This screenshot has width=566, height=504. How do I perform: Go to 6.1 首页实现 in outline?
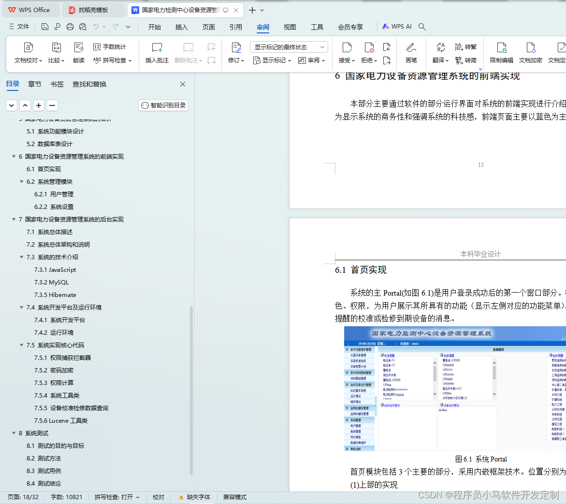click(x=44, y=169)
